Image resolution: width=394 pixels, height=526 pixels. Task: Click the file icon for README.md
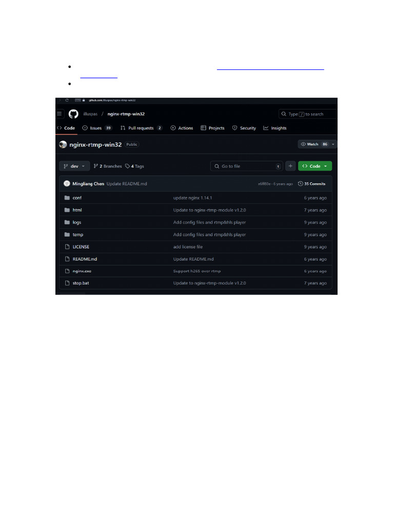pyautogui.click(x=67, y=259)
